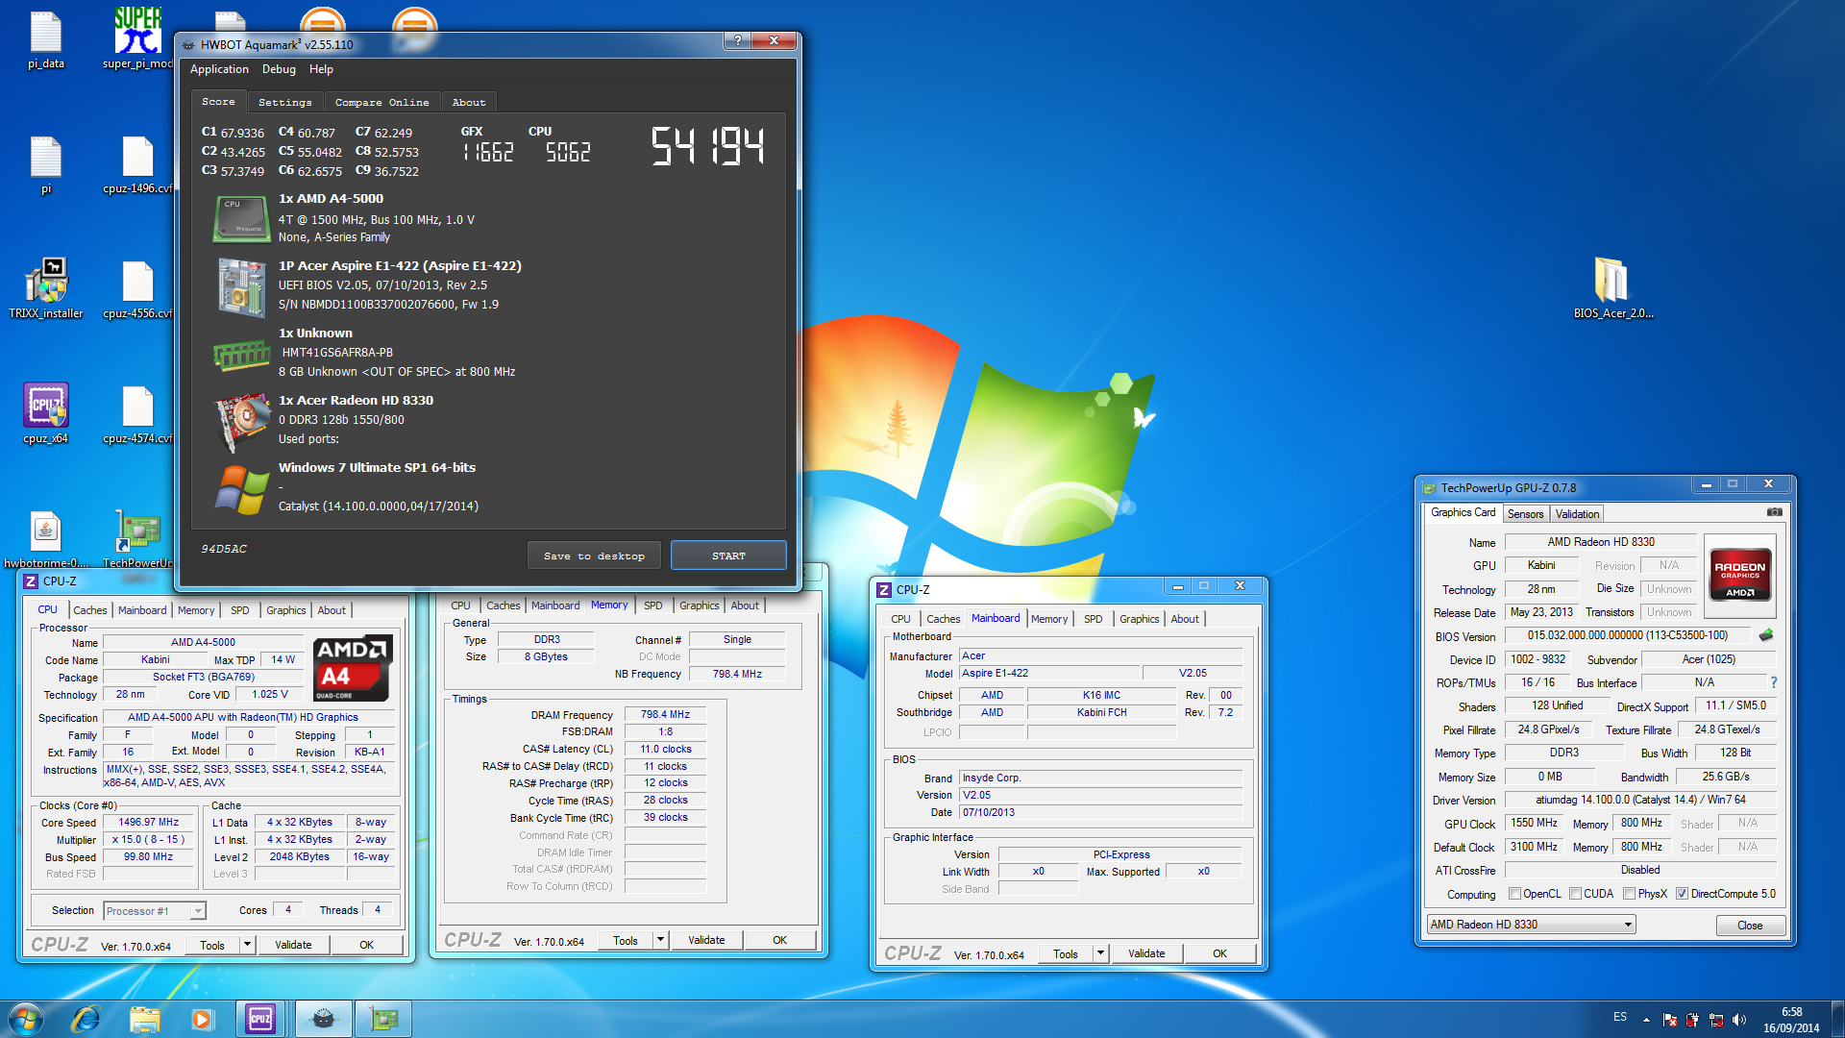This screenshot has height=1038, width=1845.
Task: Click the network connection tray icon
Action: click(1715, 1020)
